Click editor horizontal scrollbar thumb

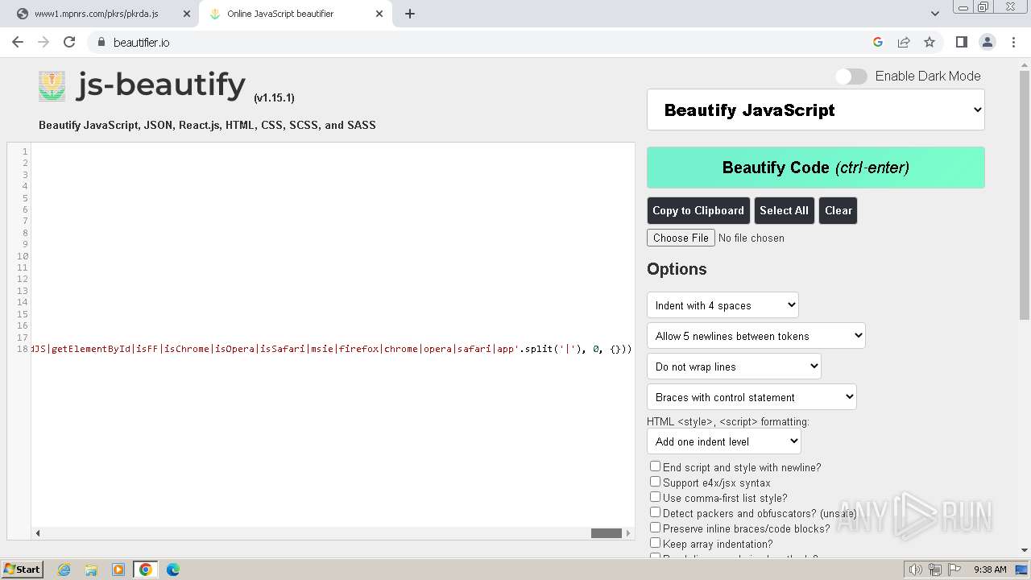coord(607,533)
